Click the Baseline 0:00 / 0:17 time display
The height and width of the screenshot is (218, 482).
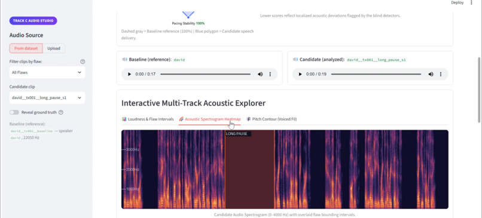click(145, 74)
